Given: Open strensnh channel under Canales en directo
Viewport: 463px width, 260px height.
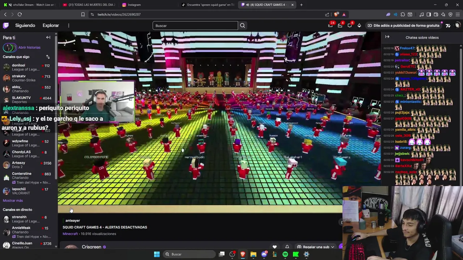Looking at the screenshot, I should pyautogui.click(x=28, y=219).
